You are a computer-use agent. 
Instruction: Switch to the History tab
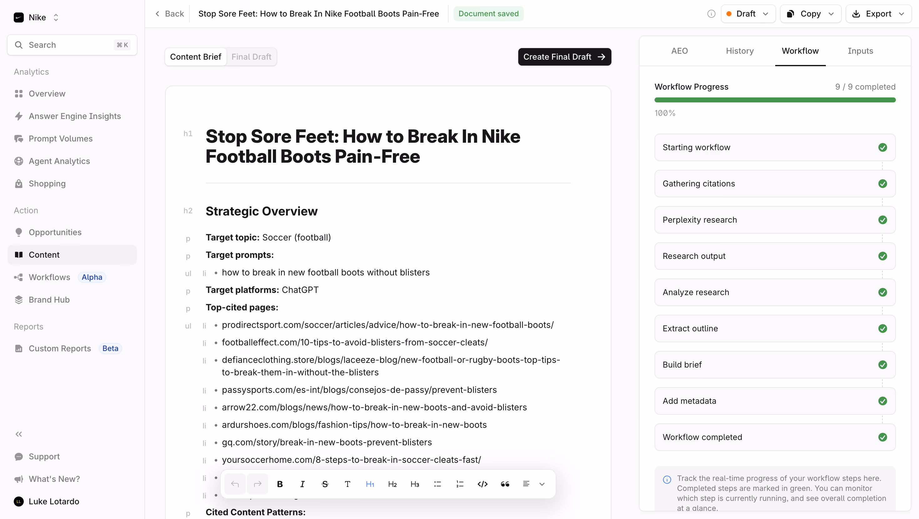pyautogui.click(x=740, y=51)
